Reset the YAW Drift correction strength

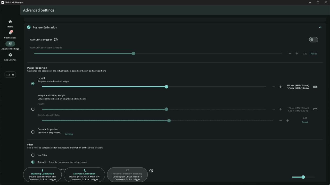coord(313,53)
